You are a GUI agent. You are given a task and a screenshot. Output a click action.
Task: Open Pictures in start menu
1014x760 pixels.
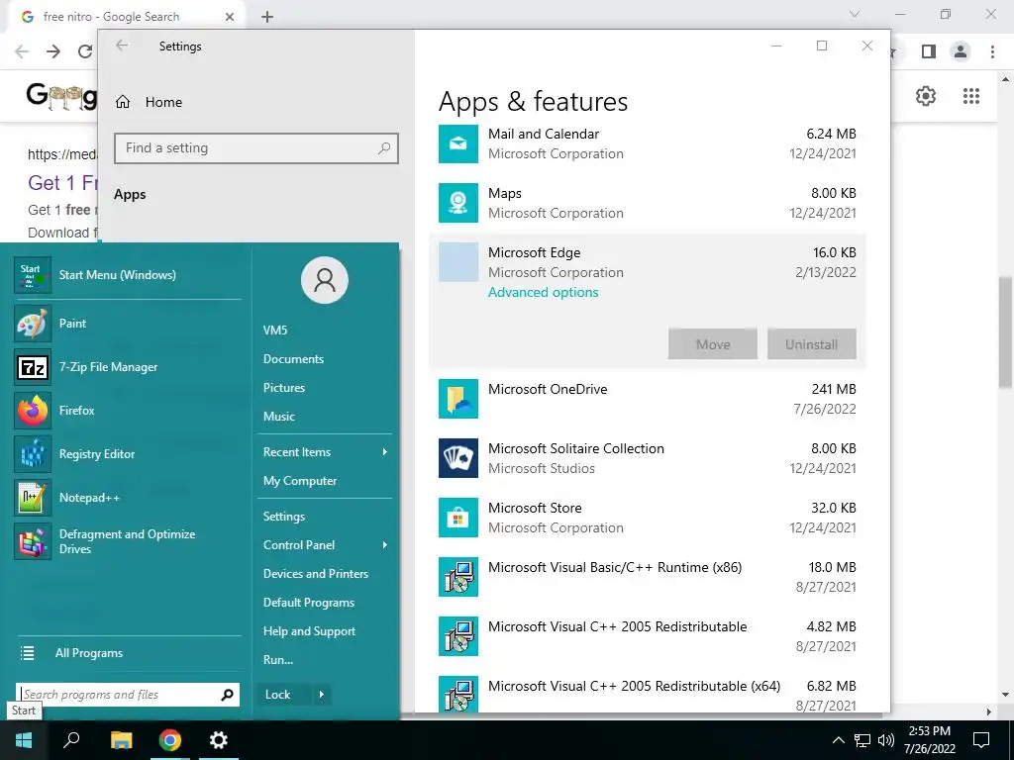[284, 388]
